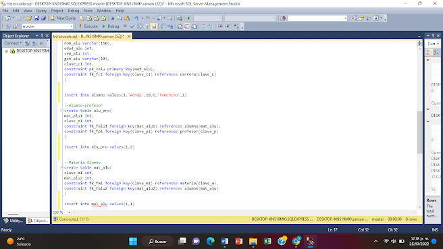Cut selected text with scissors icon
443x249 pixels.
pyautogui.click(x=113, y=18)
